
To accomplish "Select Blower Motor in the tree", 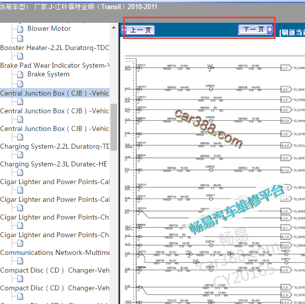I will click(x=49, y=28).
